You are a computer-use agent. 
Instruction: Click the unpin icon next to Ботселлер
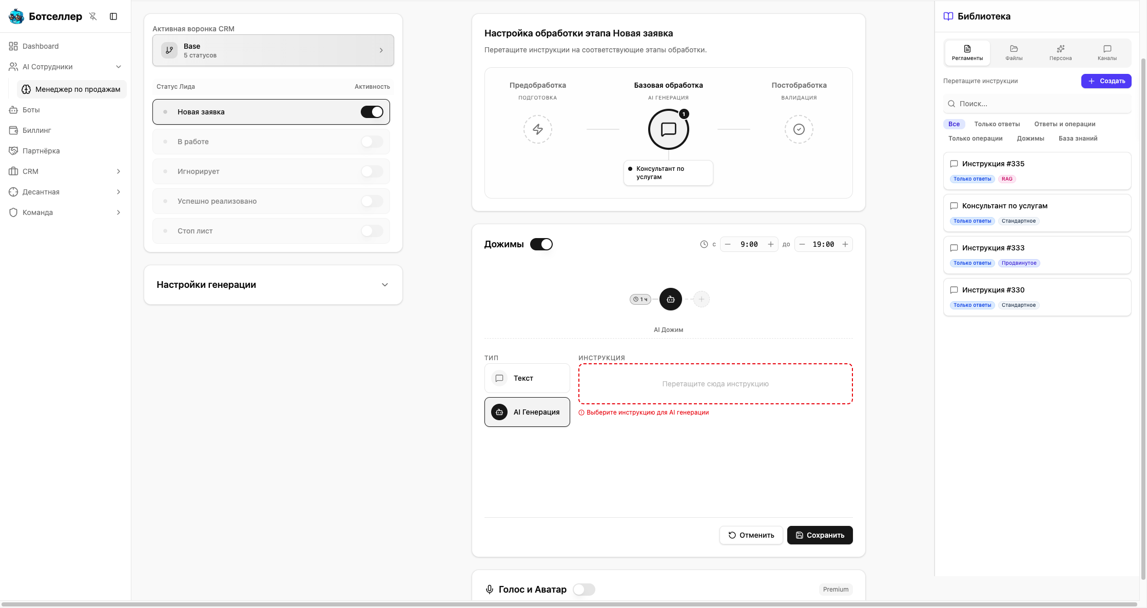pyautogui.click(x=93, y=16)
